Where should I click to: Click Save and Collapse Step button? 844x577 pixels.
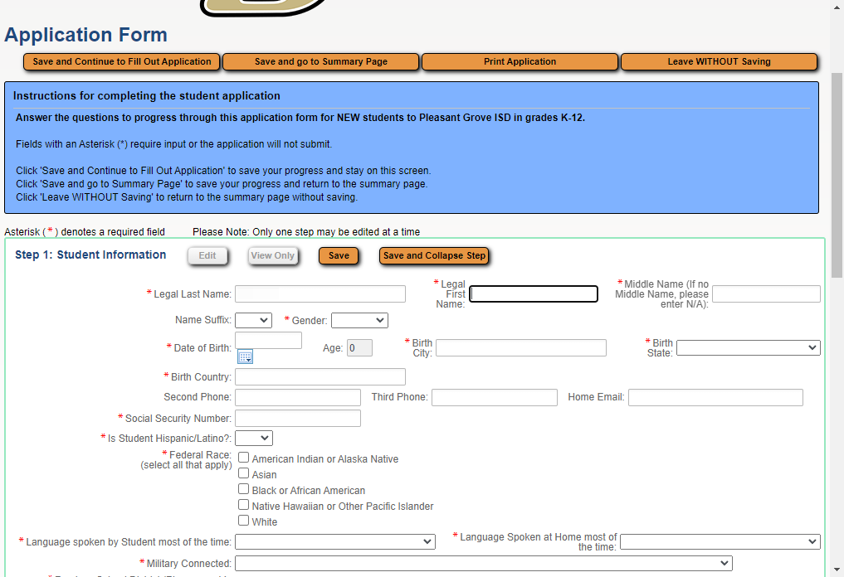pyautogui.click(x=434, y=256)
